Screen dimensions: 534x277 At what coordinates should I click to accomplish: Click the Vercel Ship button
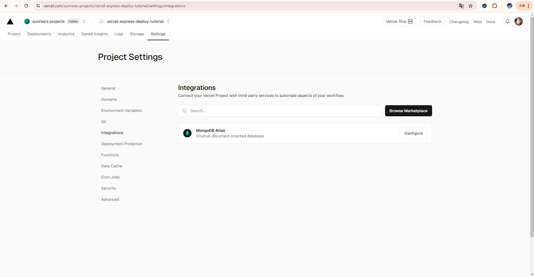399,21
